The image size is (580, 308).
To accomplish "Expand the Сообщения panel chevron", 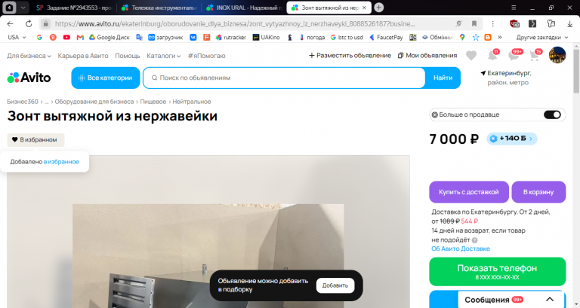I will (x=550, y=299).
